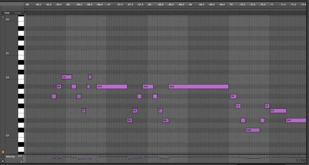Click bar 68 in the ruler
This screenshot has height=165, width=309.
(x=149, y=5)
